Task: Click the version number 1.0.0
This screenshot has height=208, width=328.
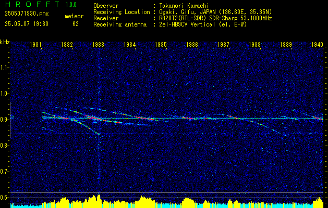Action: (x=71, y=5)
